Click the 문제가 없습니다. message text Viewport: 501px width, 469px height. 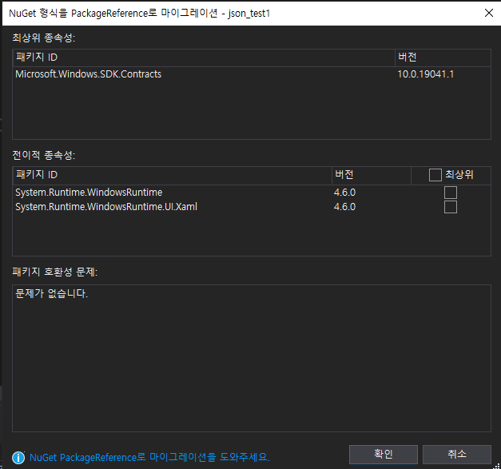(51, 293)
